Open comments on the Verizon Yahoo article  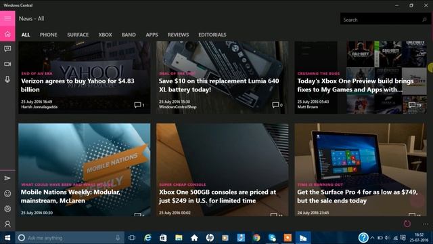pos(139,105)
